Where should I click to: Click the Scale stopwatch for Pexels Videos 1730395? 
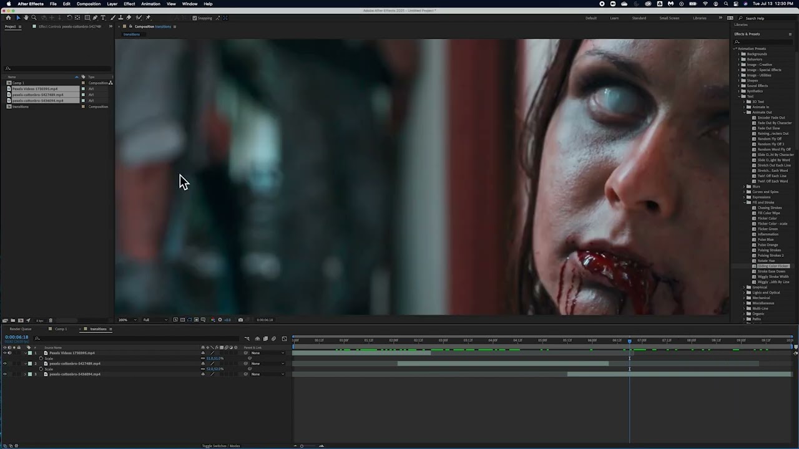pyautogui.click(x=41, y=359)
